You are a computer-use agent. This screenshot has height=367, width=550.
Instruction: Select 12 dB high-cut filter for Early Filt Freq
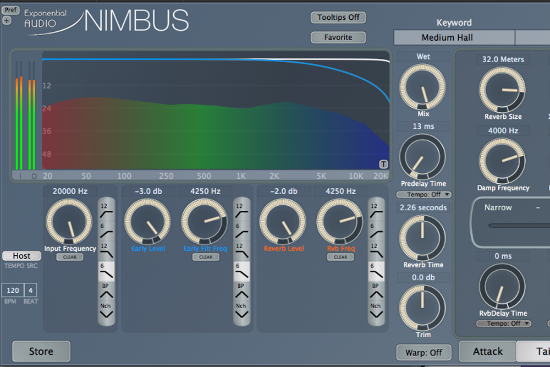[241, 250]
